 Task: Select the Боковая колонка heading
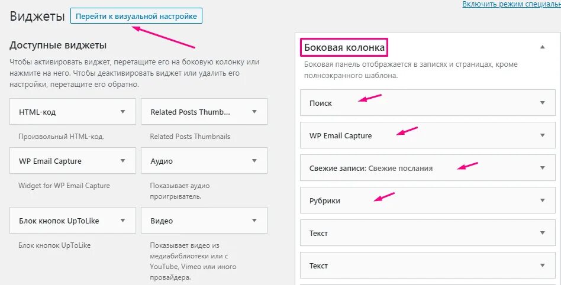tap(344, 47)
